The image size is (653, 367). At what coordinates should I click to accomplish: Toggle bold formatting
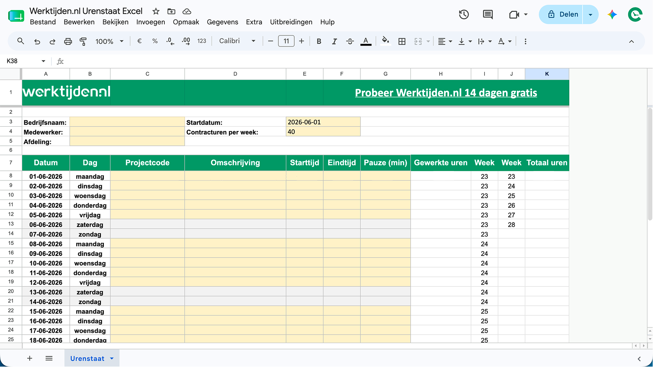[x=319, y=41]
